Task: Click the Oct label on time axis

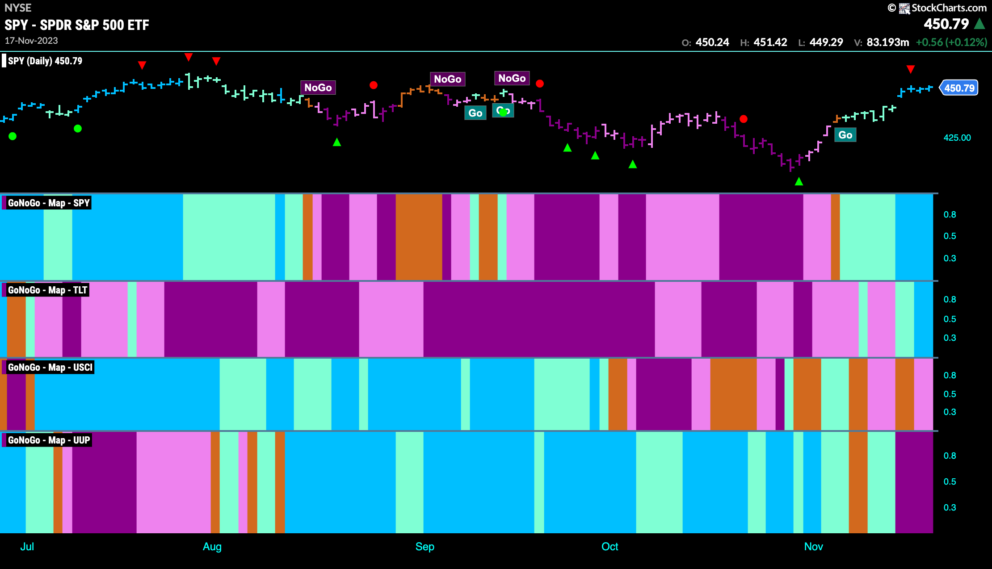Action: click(610, 547)
